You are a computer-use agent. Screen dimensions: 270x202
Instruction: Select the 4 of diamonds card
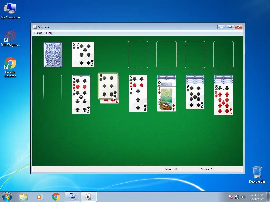pos(138,84)
